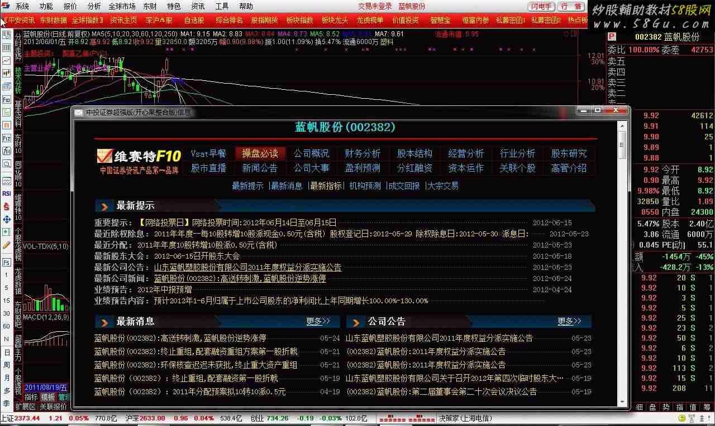
Task: Click the Fiz icon in left toolbar
Action: [7, 137]
